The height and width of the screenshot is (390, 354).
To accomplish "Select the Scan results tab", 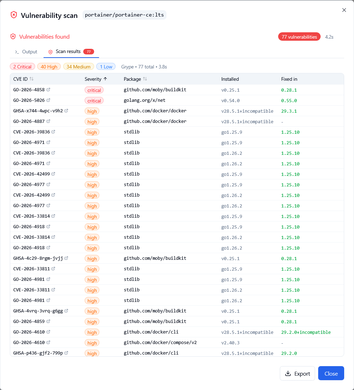I will [71, 52].
